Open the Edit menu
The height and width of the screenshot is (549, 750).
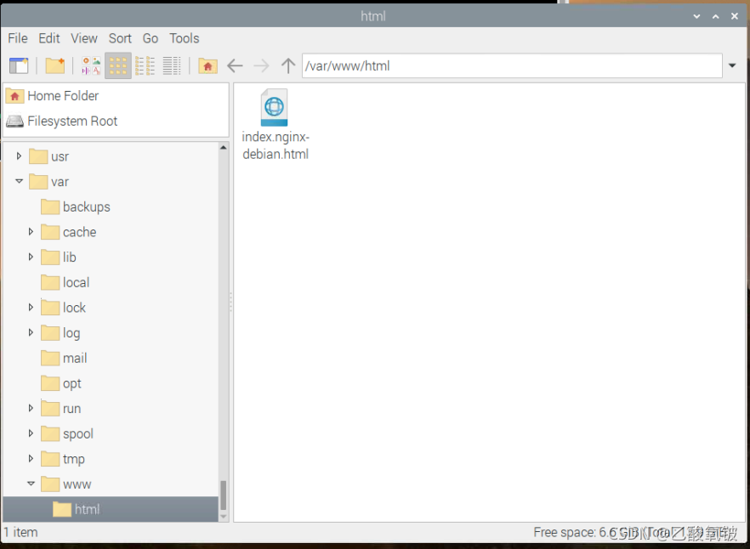49,38
